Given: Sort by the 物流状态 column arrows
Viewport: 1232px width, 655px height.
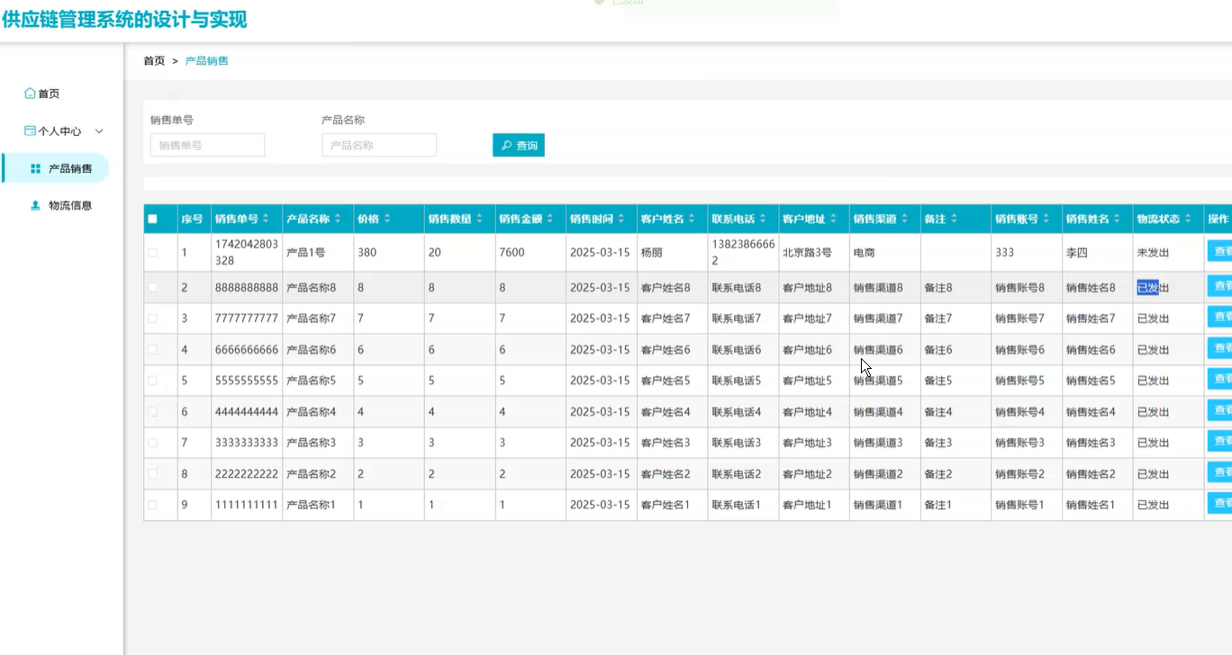Looking at the screenshot, I should click(x=1189, y=219).
